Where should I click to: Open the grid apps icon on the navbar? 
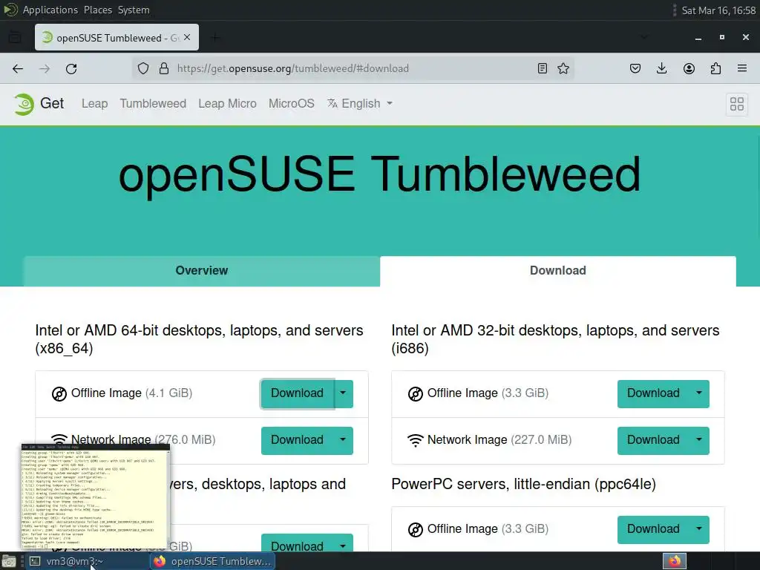tap(737, 104)
